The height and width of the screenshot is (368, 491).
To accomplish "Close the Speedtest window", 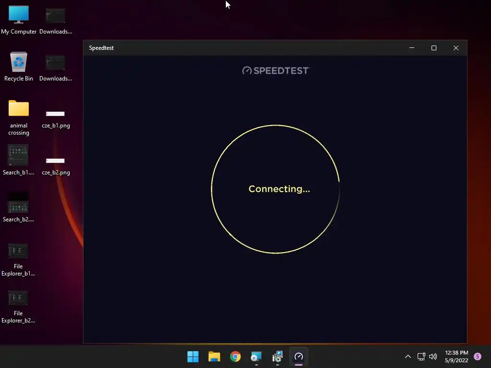I will [456, 48].
